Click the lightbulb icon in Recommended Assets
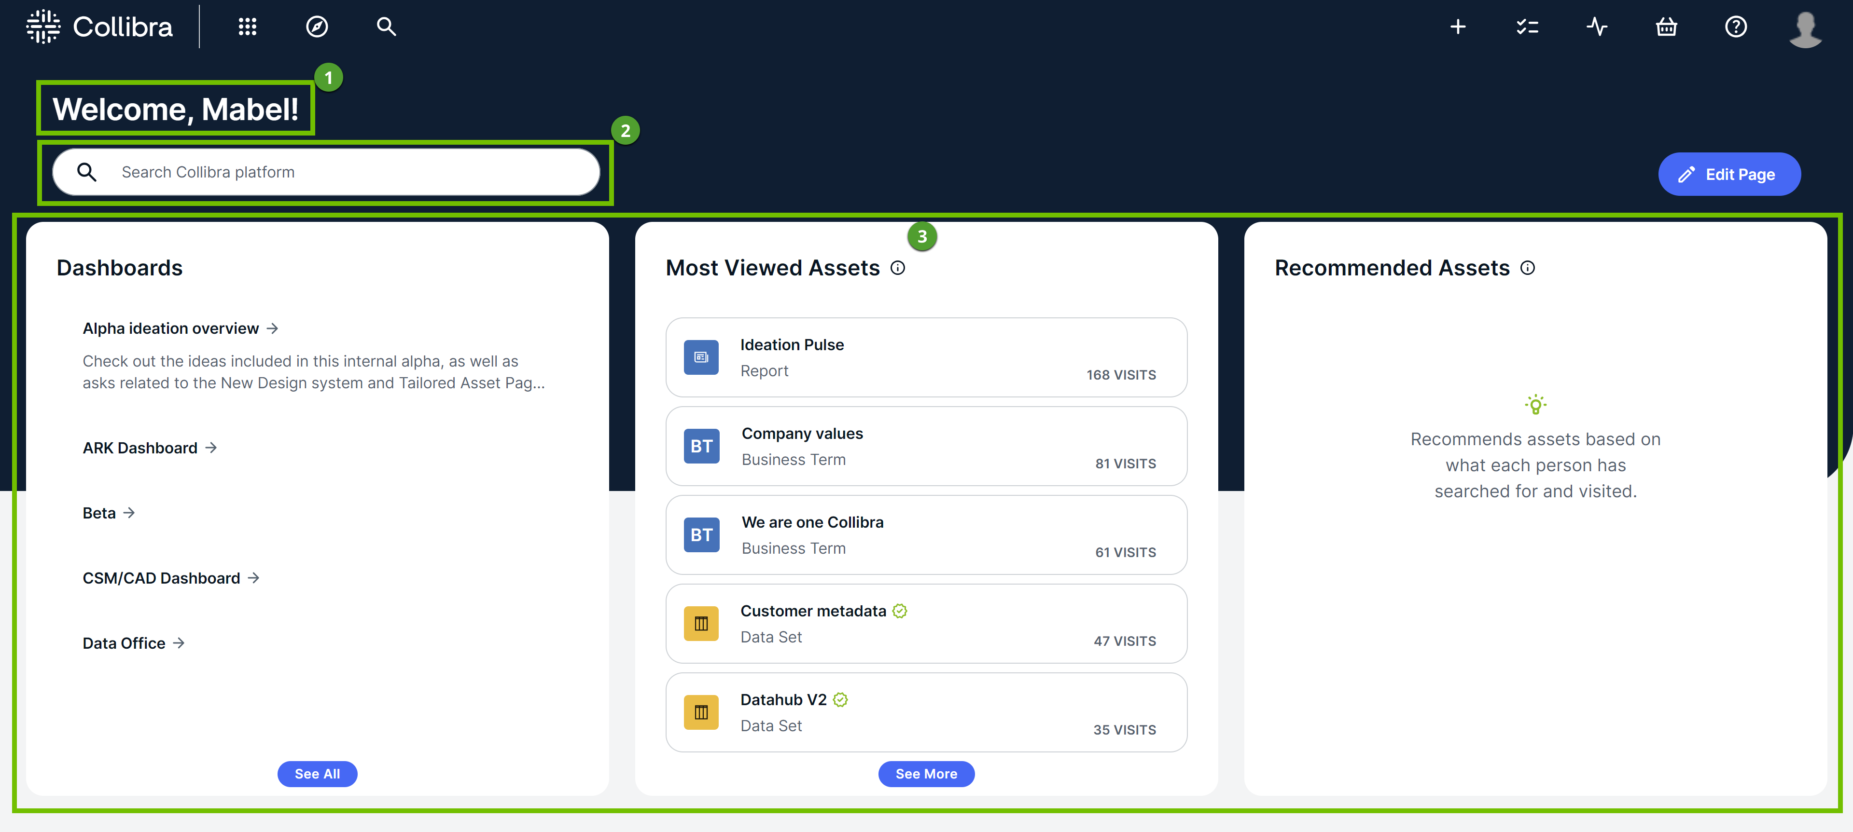Image resolution: width=1853 pixels, height=832 pixels. (x=1535, y=404)
